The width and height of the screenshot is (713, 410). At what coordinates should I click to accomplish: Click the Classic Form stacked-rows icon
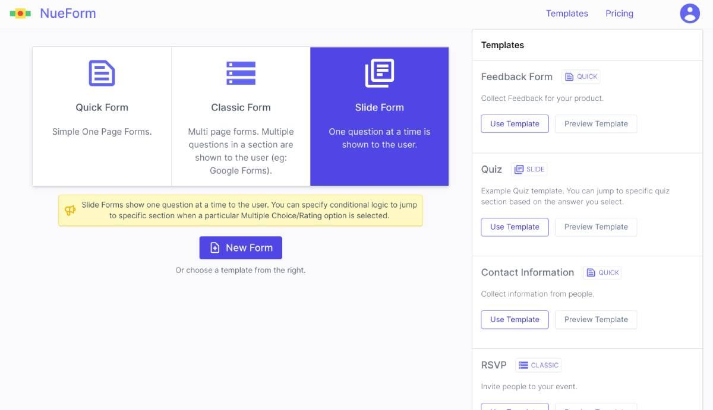pyautogui.click(x=241, y=73)
